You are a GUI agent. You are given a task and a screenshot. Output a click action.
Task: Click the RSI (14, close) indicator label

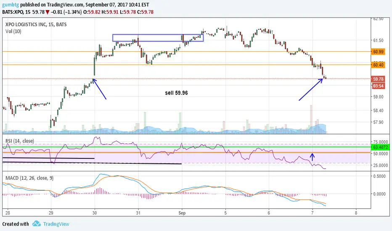pos(20,141)
